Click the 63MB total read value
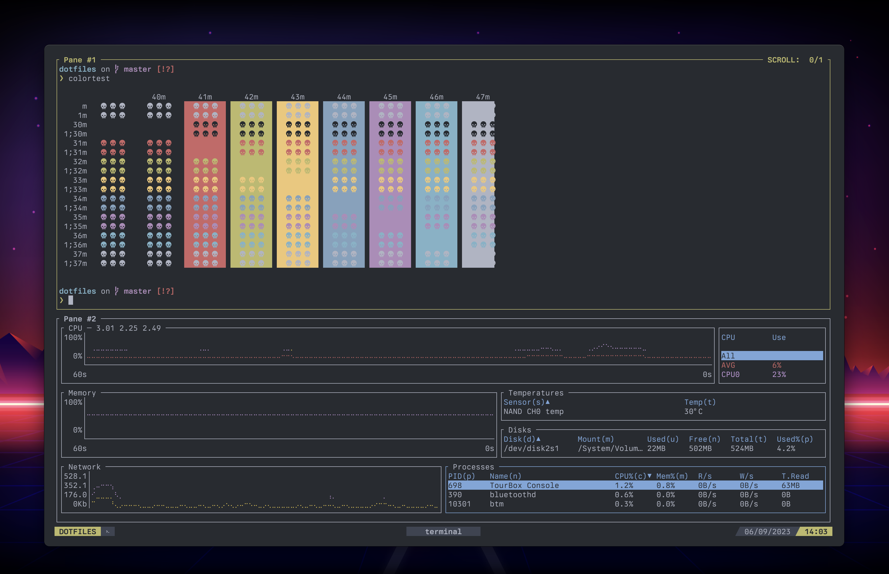 point(790,485)
